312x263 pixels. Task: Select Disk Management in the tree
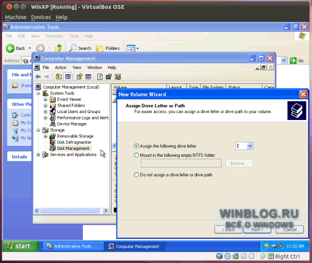(73, 148)
